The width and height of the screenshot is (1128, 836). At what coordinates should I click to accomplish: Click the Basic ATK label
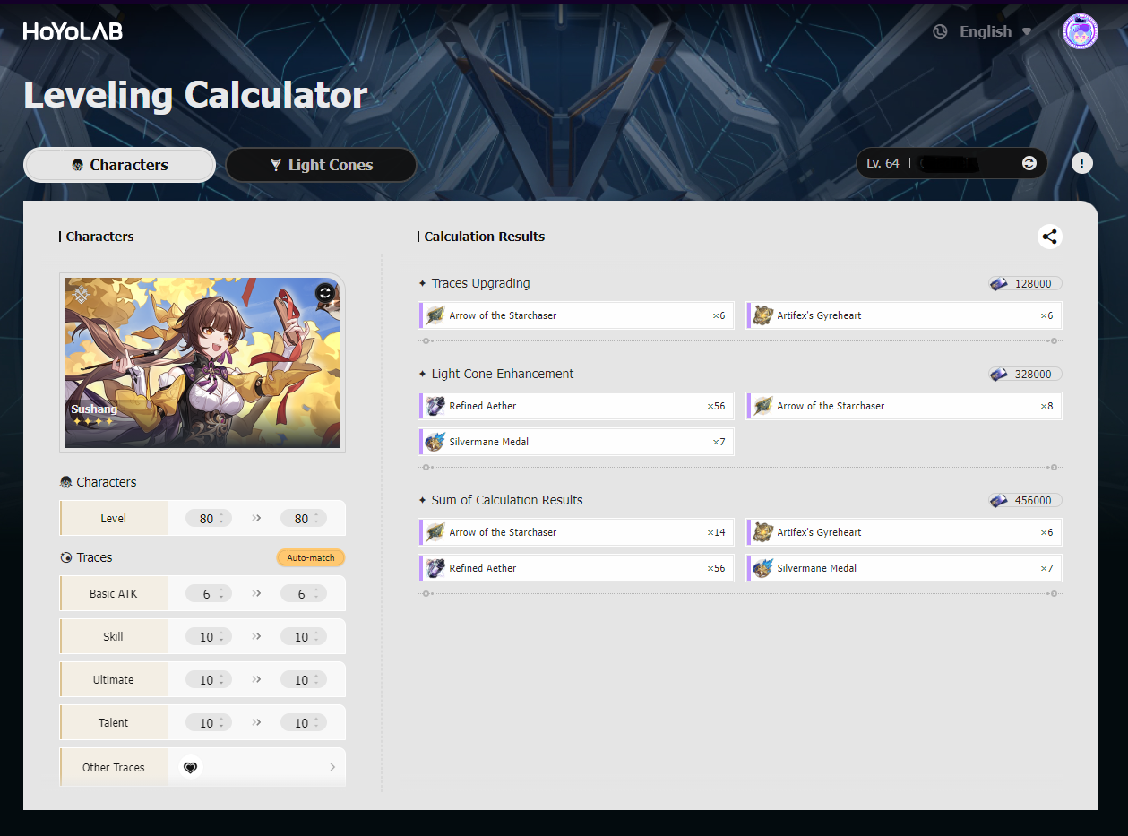click(114, 594)
